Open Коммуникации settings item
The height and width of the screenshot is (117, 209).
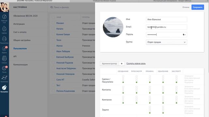tap(21, 65)
